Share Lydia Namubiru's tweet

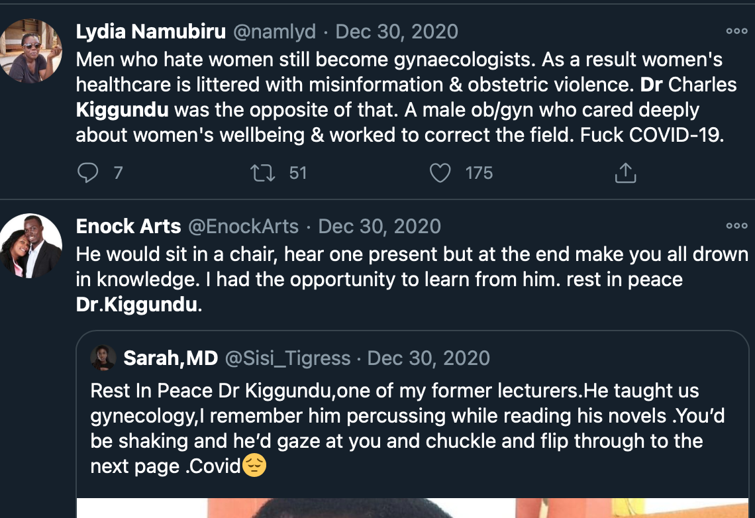(625, 173)
